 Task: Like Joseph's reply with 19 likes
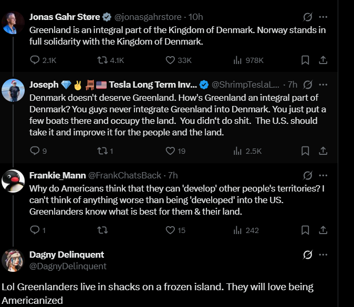tap(170, 151)
